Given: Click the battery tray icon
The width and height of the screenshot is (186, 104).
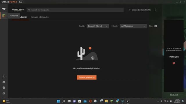Looking at the screenshot, I should point(171,101).
